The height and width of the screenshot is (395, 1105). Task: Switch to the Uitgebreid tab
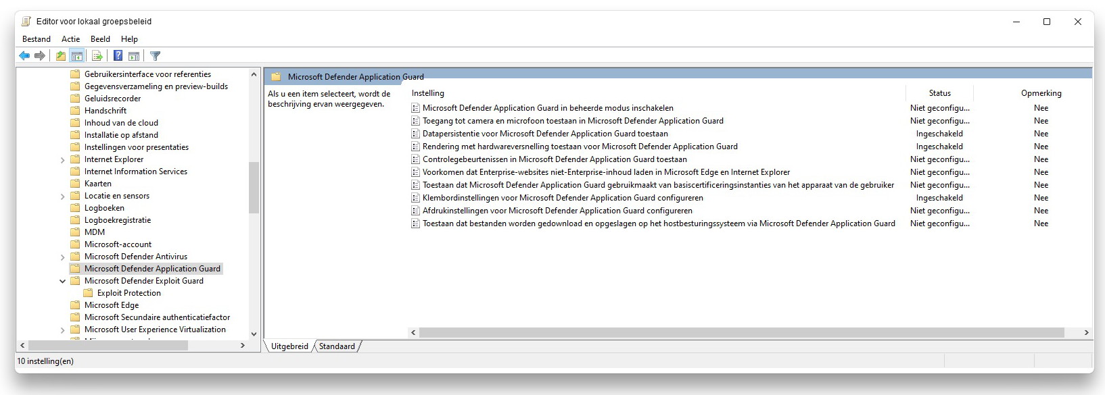(x=289, y=346)
